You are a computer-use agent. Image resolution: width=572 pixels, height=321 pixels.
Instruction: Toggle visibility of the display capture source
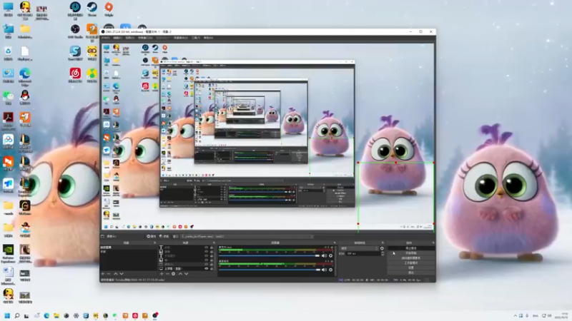[207, 269]
